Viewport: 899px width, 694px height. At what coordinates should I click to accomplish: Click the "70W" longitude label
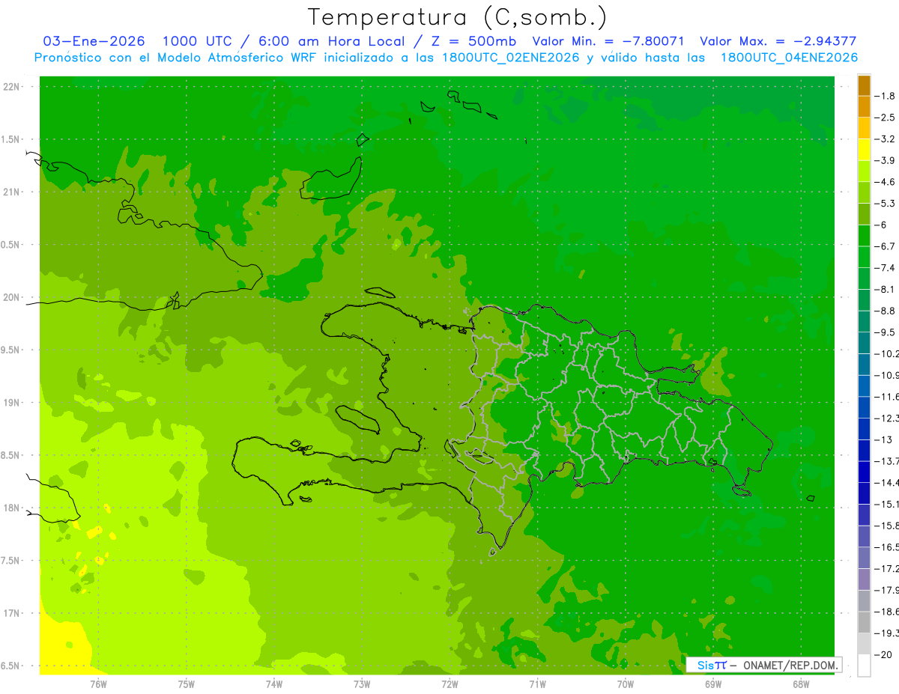[x=626, y=684]
